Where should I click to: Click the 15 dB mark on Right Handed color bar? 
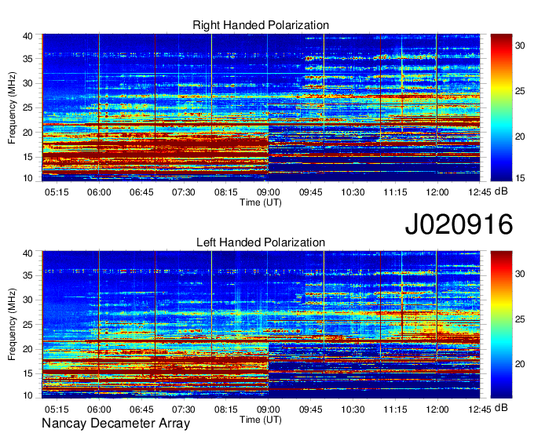point(520,178)
